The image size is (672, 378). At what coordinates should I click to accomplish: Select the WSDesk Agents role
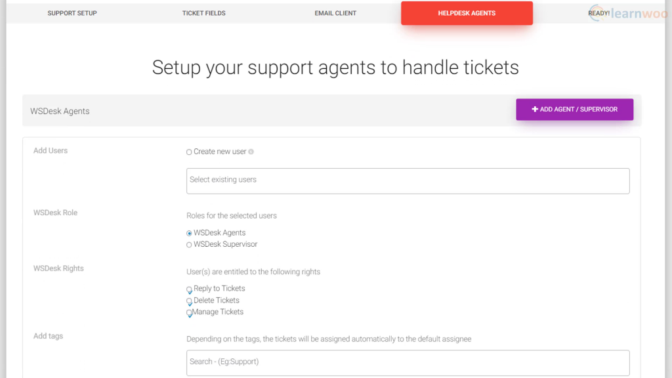tap(188, 232)
